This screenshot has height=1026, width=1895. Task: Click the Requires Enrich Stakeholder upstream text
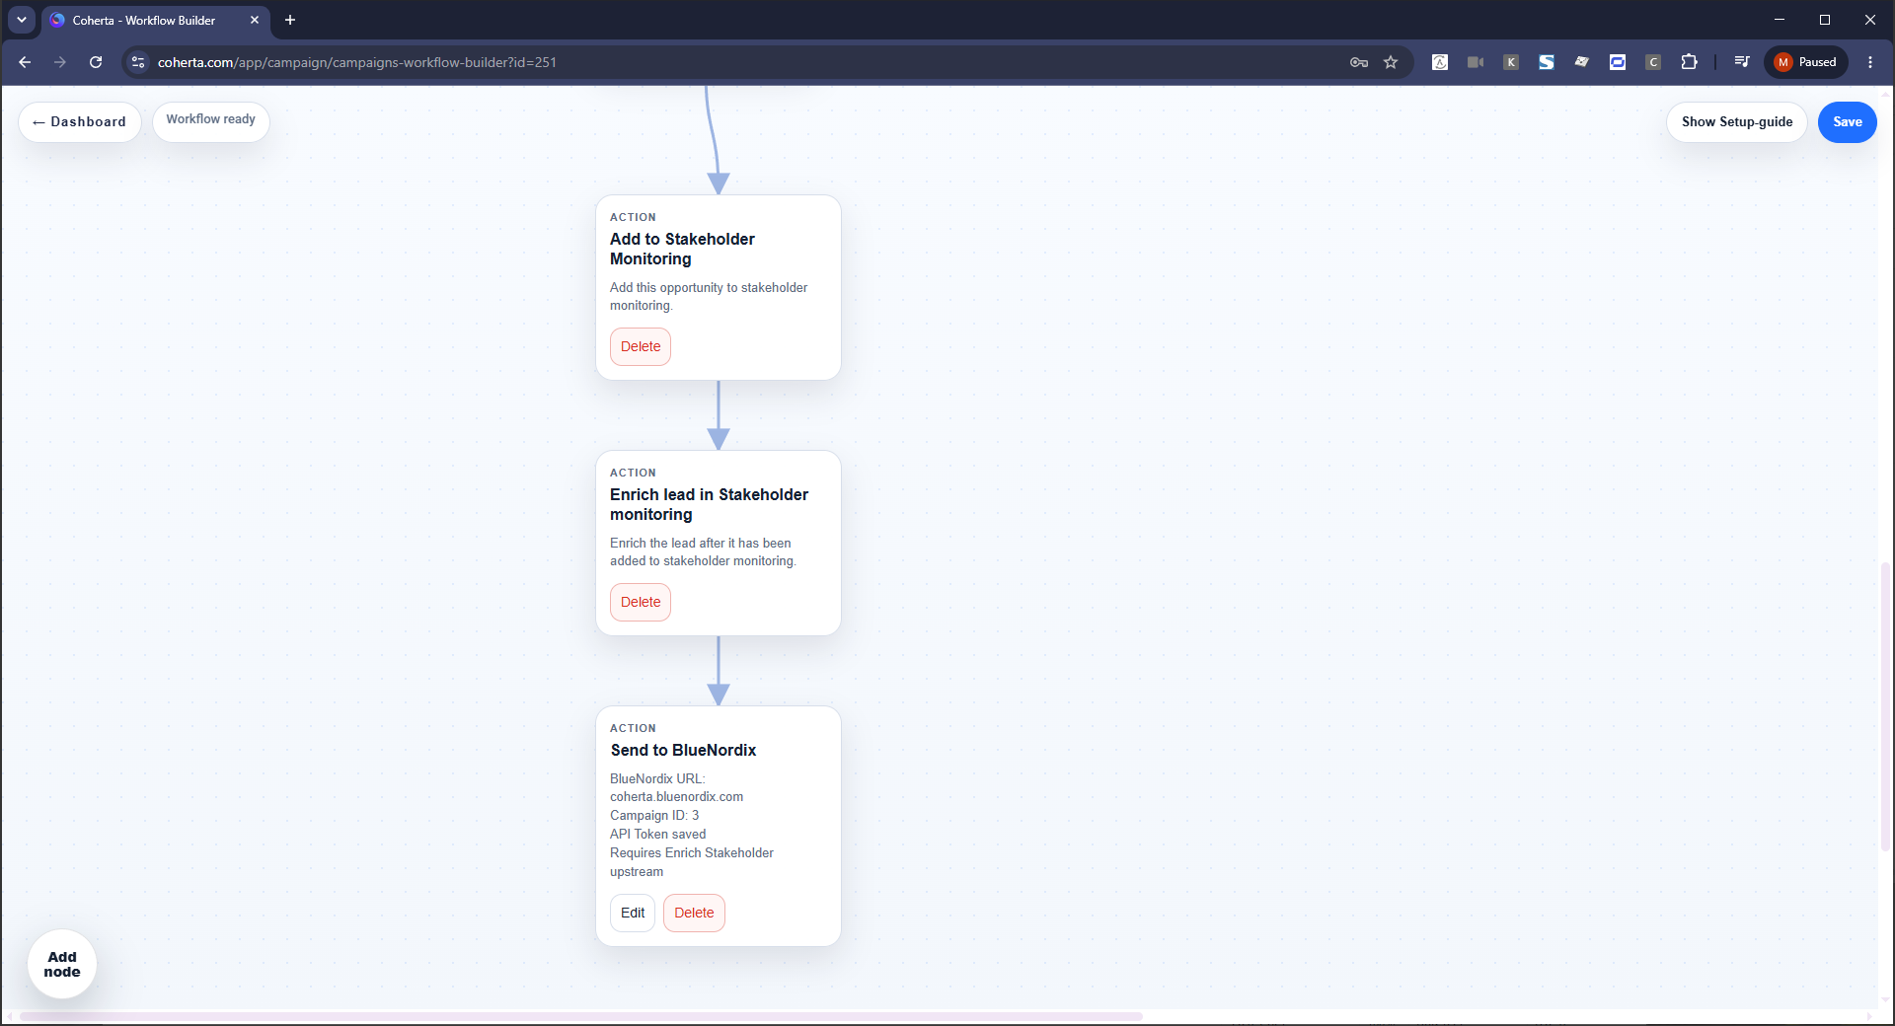(691, 862)
